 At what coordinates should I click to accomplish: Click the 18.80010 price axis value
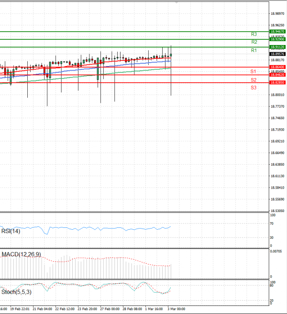pos(277,95)
